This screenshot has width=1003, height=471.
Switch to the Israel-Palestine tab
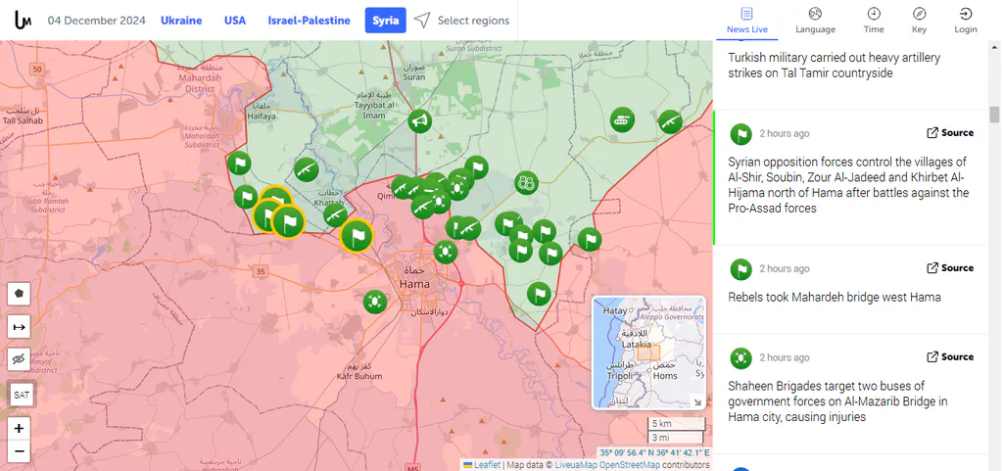(309, 21)
